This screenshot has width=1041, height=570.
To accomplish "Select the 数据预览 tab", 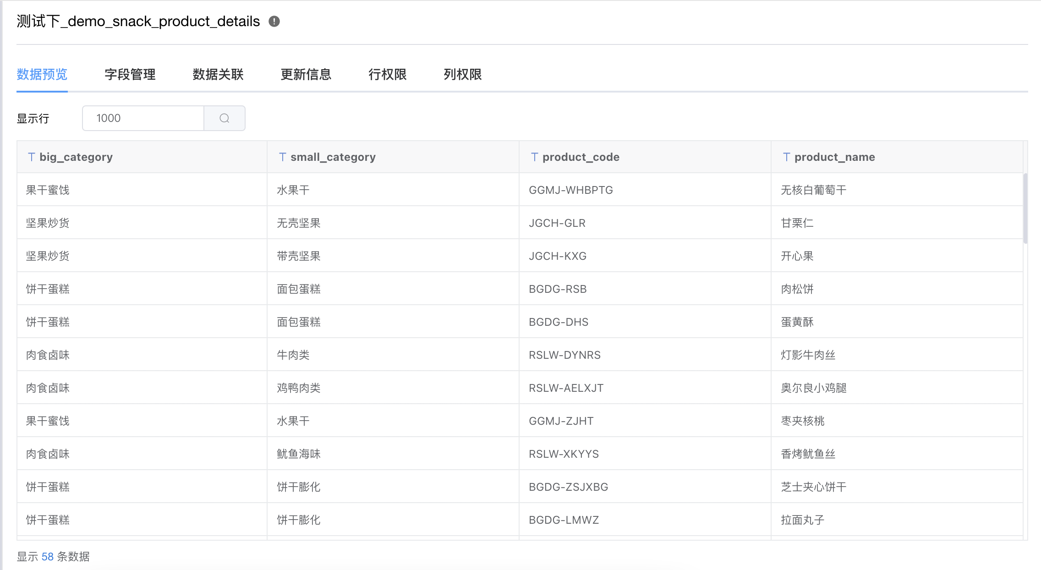I will (x=42, y=75).
